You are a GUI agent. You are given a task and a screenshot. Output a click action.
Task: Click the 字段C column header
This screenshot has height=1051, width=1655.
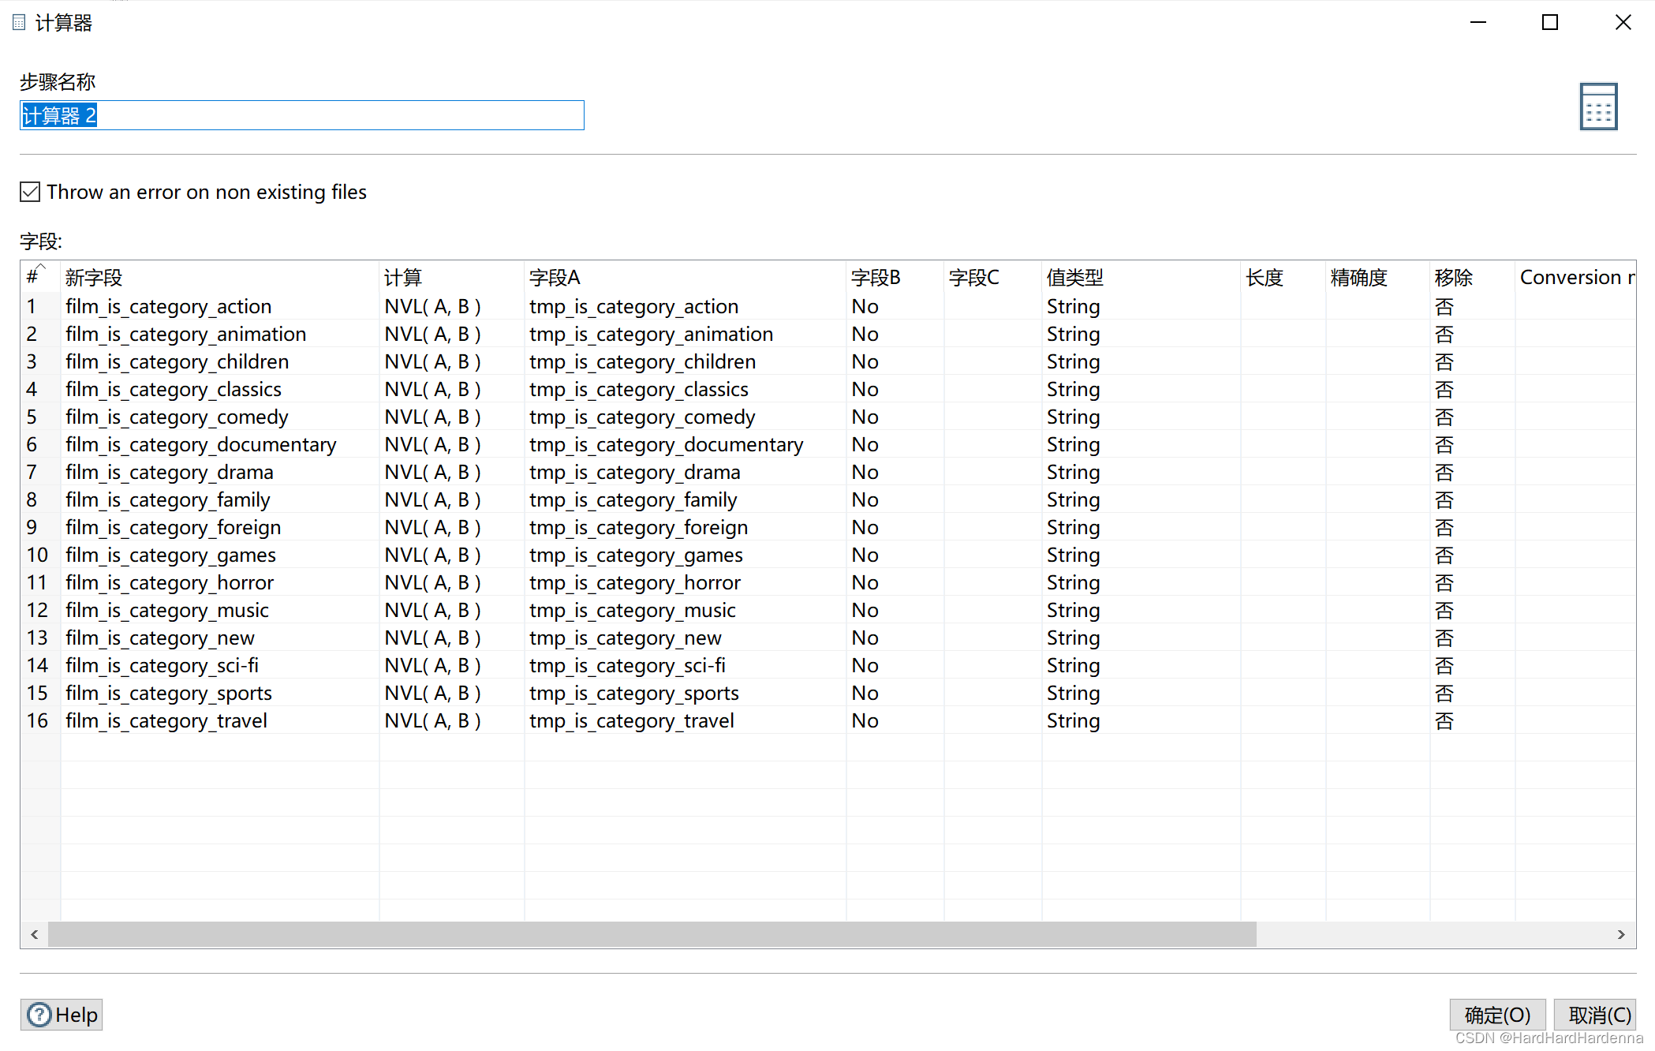[993, 277]
